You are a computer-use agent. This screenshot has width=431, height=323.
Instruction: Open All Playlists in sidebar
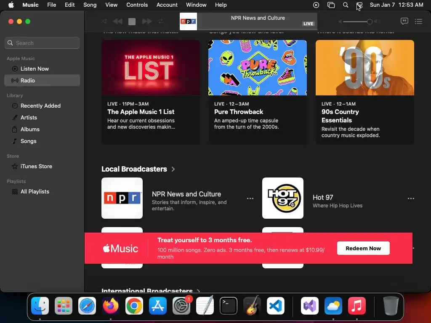coord(42,192)
